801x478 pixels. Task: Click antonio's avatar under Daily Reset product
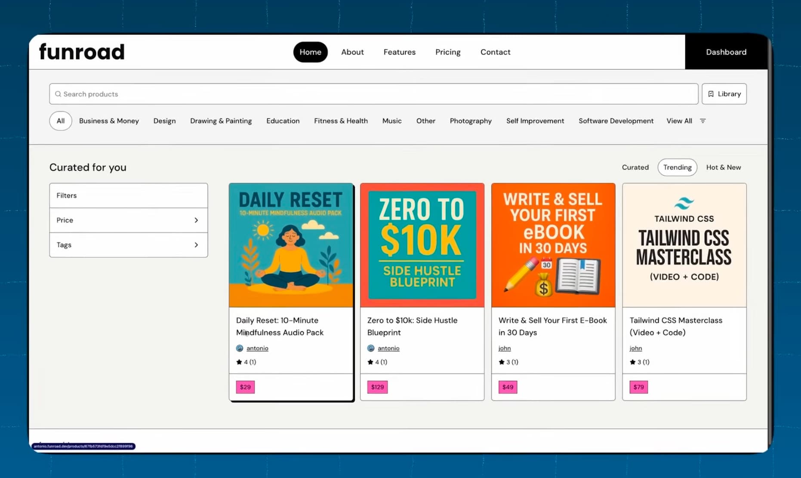point(240,348)
